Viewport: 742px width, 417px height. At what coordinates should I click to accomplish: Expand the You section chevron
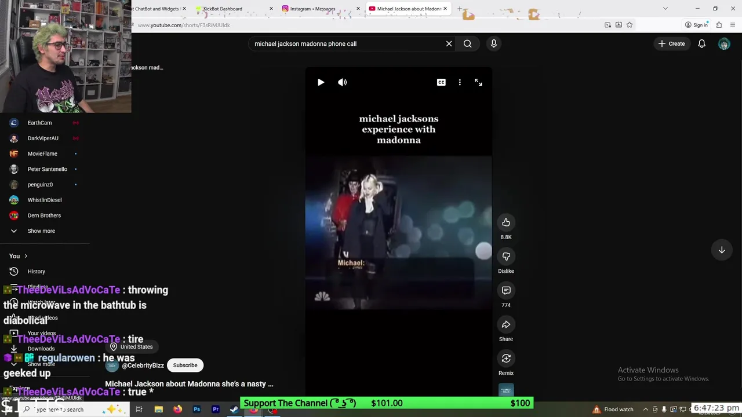(26, 256)
